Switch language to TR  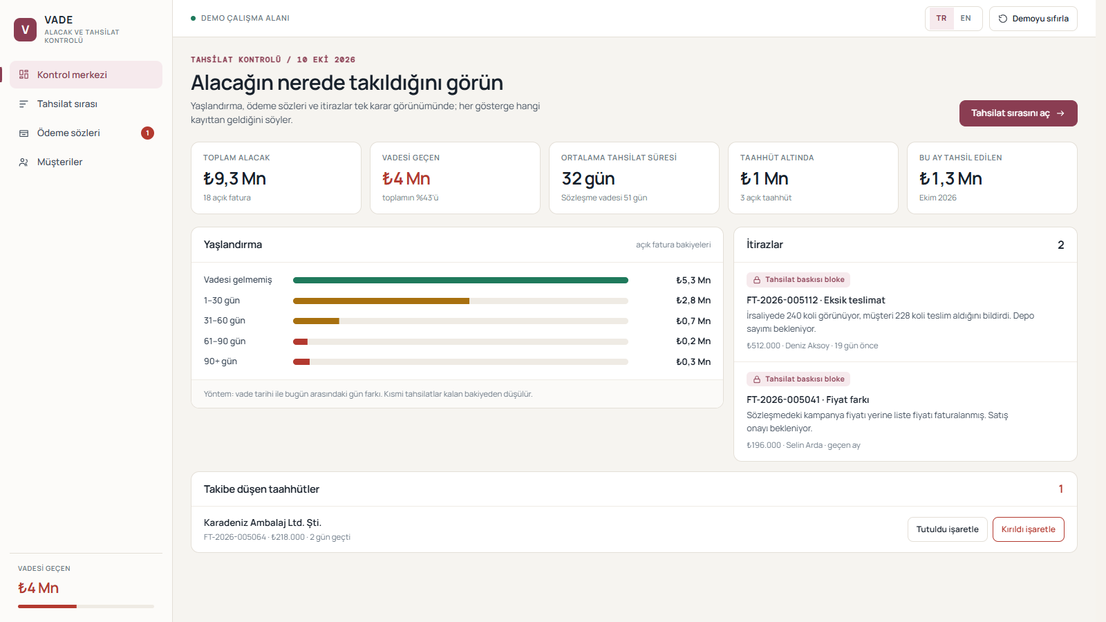[x=941, y=19]
